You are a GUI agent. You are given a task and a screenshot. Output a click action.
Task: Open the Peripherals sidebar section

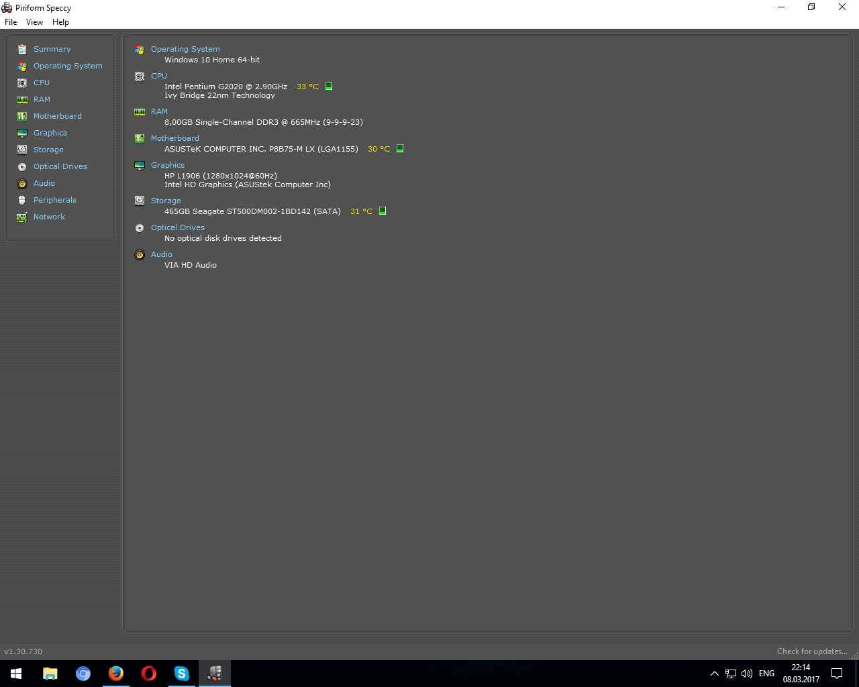(55, 200)
